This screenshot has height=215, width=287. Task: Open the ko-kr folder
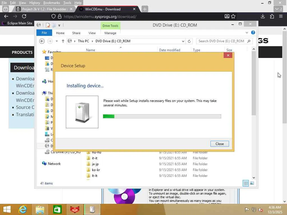pyautogui.click(x=96, y=170)
